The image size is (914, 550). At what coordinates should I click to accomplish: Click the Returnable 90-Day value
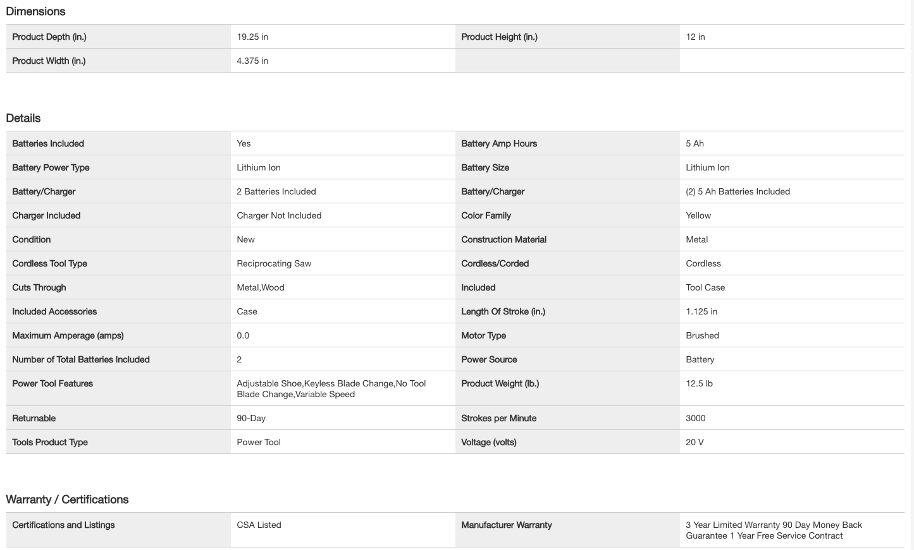(x=251, y=418)
